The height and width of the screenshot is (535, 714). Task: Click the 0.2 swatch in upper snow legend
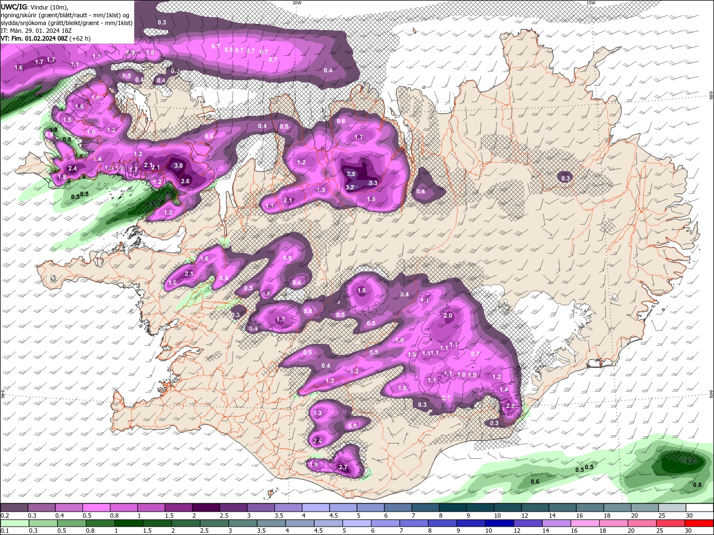[14, 508]
